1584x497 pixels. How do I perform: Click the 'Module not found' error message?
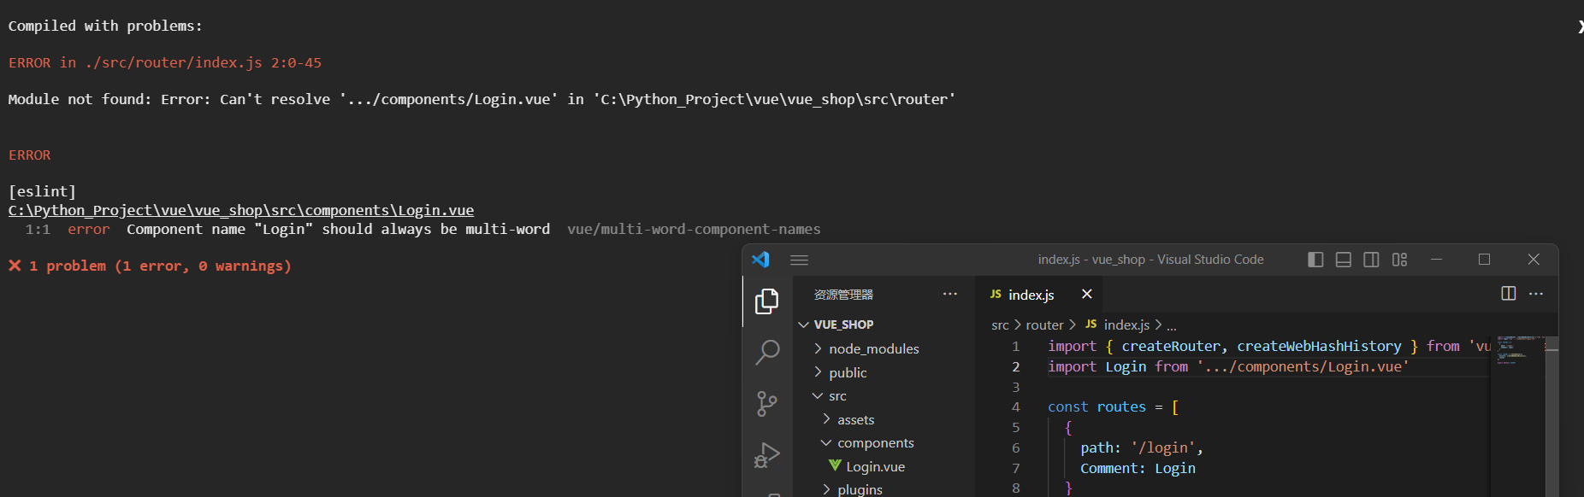(482, 99)
